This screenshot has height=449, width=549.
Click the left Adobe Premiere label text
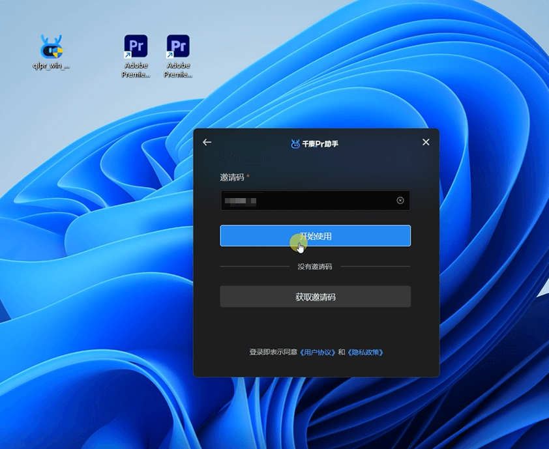point(136,70)
